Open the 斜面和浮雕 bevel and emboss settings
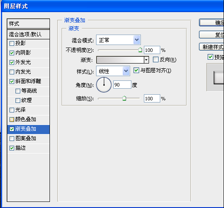Viewport: 224px width, 208px height. 28,81
